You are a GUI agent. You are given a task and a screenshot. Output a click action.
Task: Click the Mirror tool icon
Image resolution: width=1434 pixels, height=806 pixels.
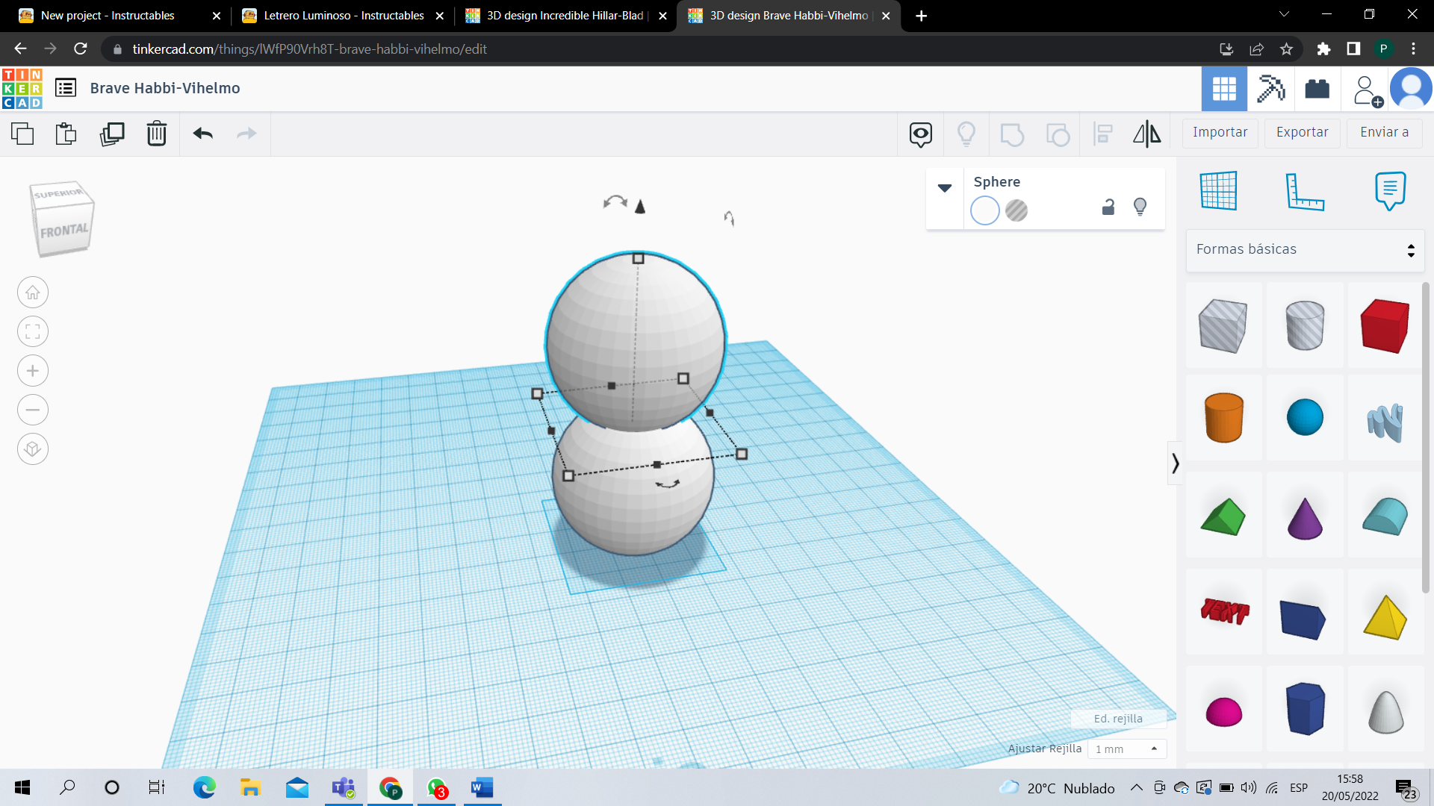(x=1147, y=134)
